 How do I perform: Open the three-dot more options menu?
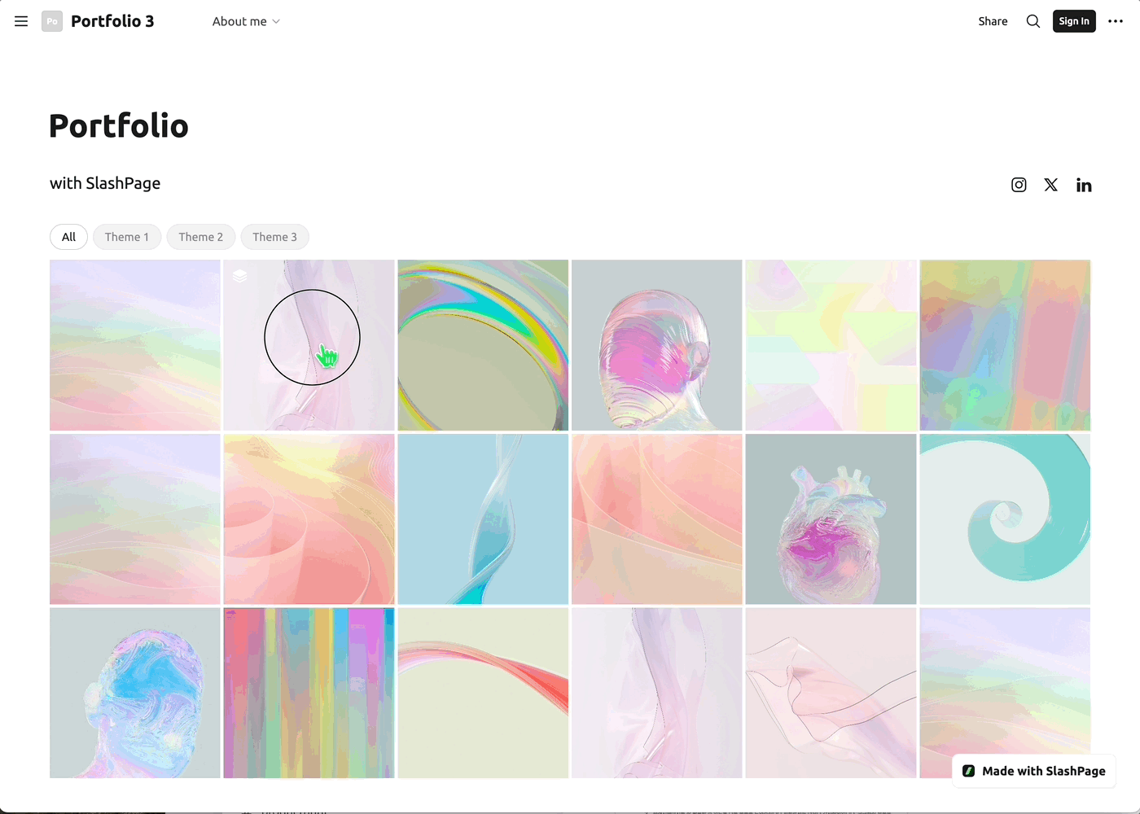(1116, 21)
